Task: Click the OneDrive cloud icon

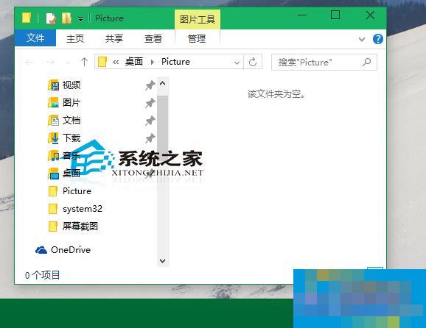Action: (x=41, y=249)
